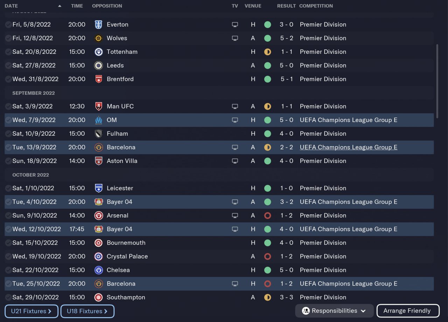The image size is (448, 322).
Task: Open the Responsibilities dropdown
Action: (x=334, y=311)
